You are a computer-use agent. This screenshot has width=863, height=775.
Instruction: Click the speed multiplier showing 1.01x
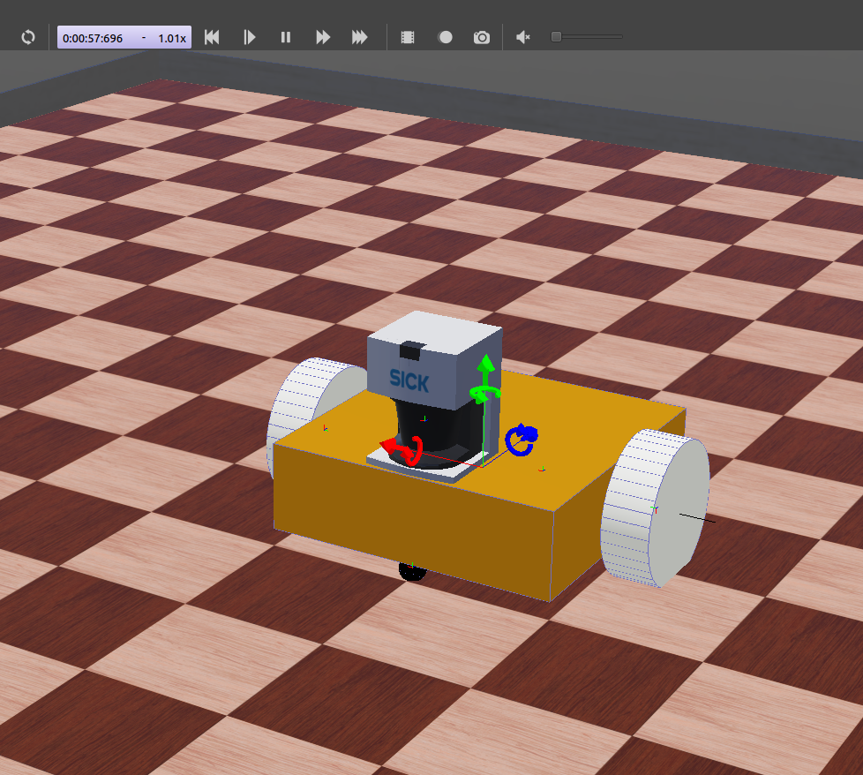click(x=173, y=37)
